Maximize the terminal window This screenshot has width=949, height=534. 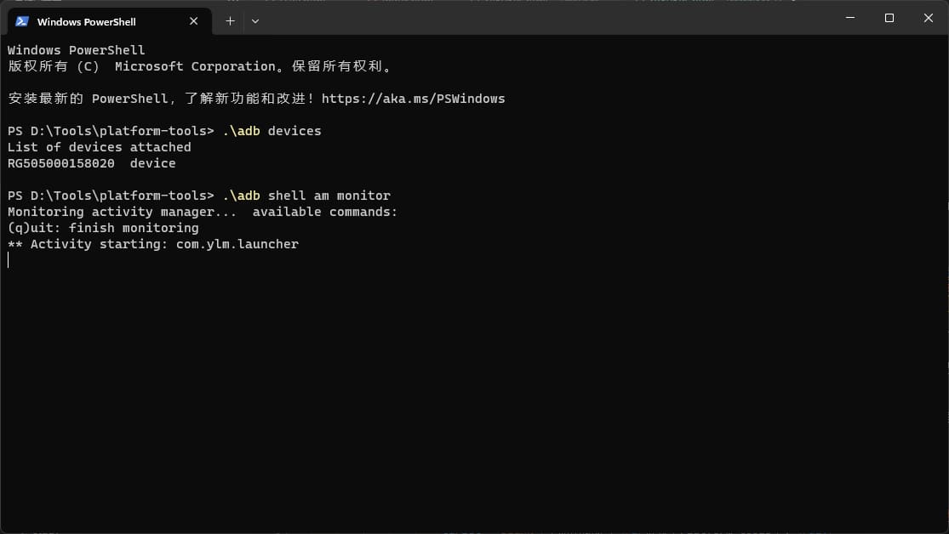[x=889, y=18]
